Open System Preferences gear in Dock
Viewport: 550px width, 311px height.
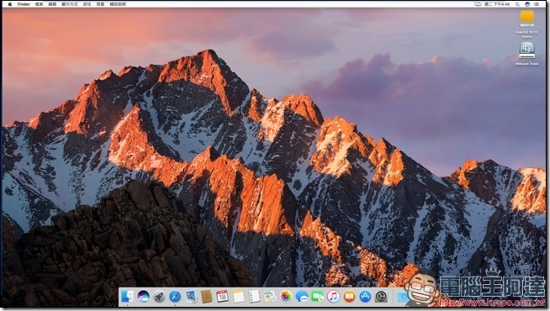pos(381,297)
